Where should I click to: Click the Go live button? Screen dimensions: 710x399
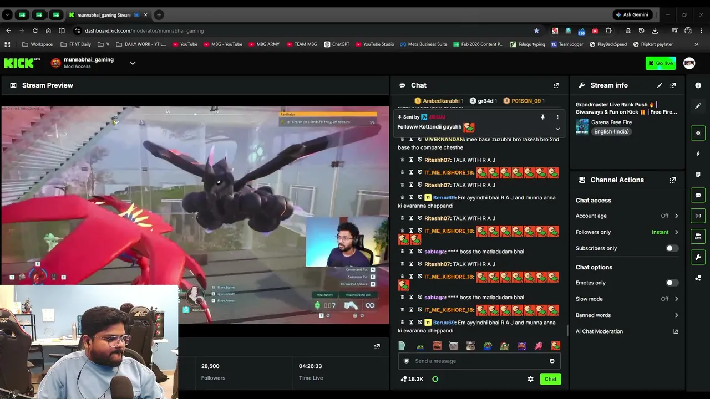(661, 63)
